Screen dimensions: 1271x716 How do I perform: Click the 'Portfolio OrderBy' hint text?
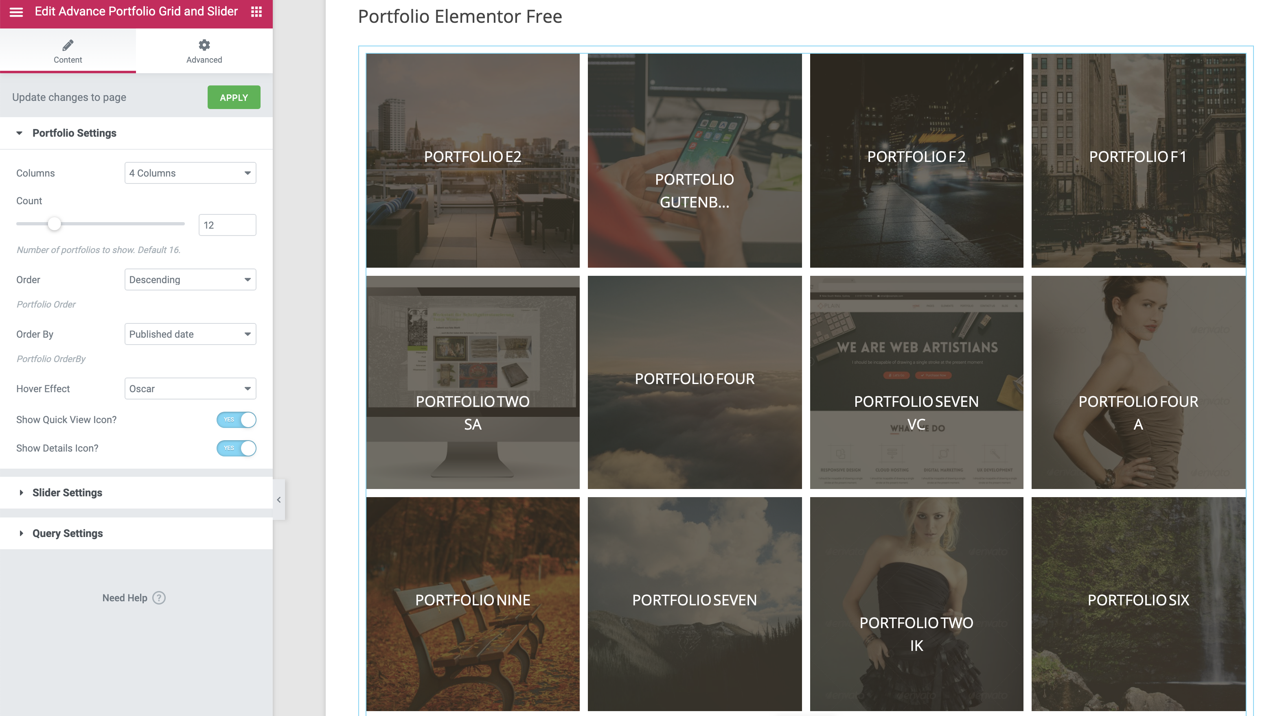pos(51,359)
